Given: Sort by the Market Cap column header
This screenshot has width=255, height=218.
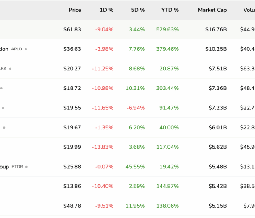Looking at the screenshot, I should (212, 10).
